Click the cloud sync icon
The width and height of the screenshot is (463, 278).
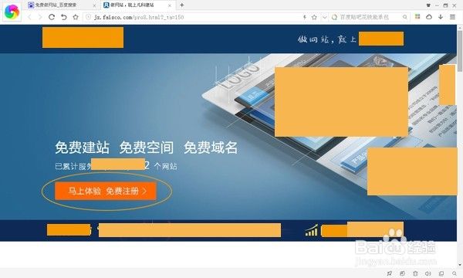point(429,17)
